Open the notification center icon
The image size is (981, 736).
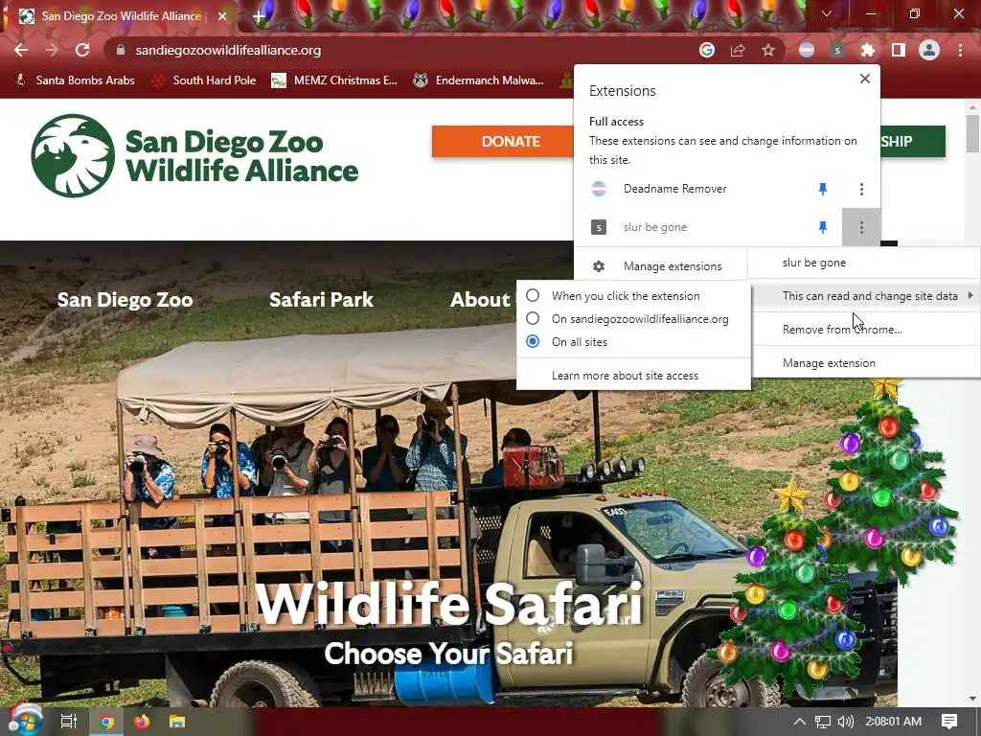tap(949, 722)
